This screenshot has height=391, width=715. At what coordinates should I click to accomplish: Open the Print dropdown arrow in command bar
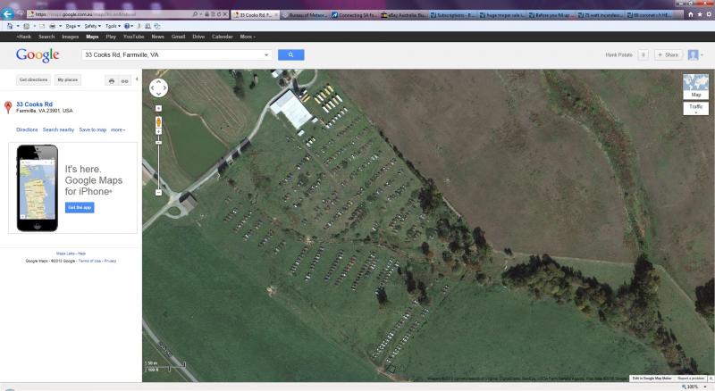(60, 27)
